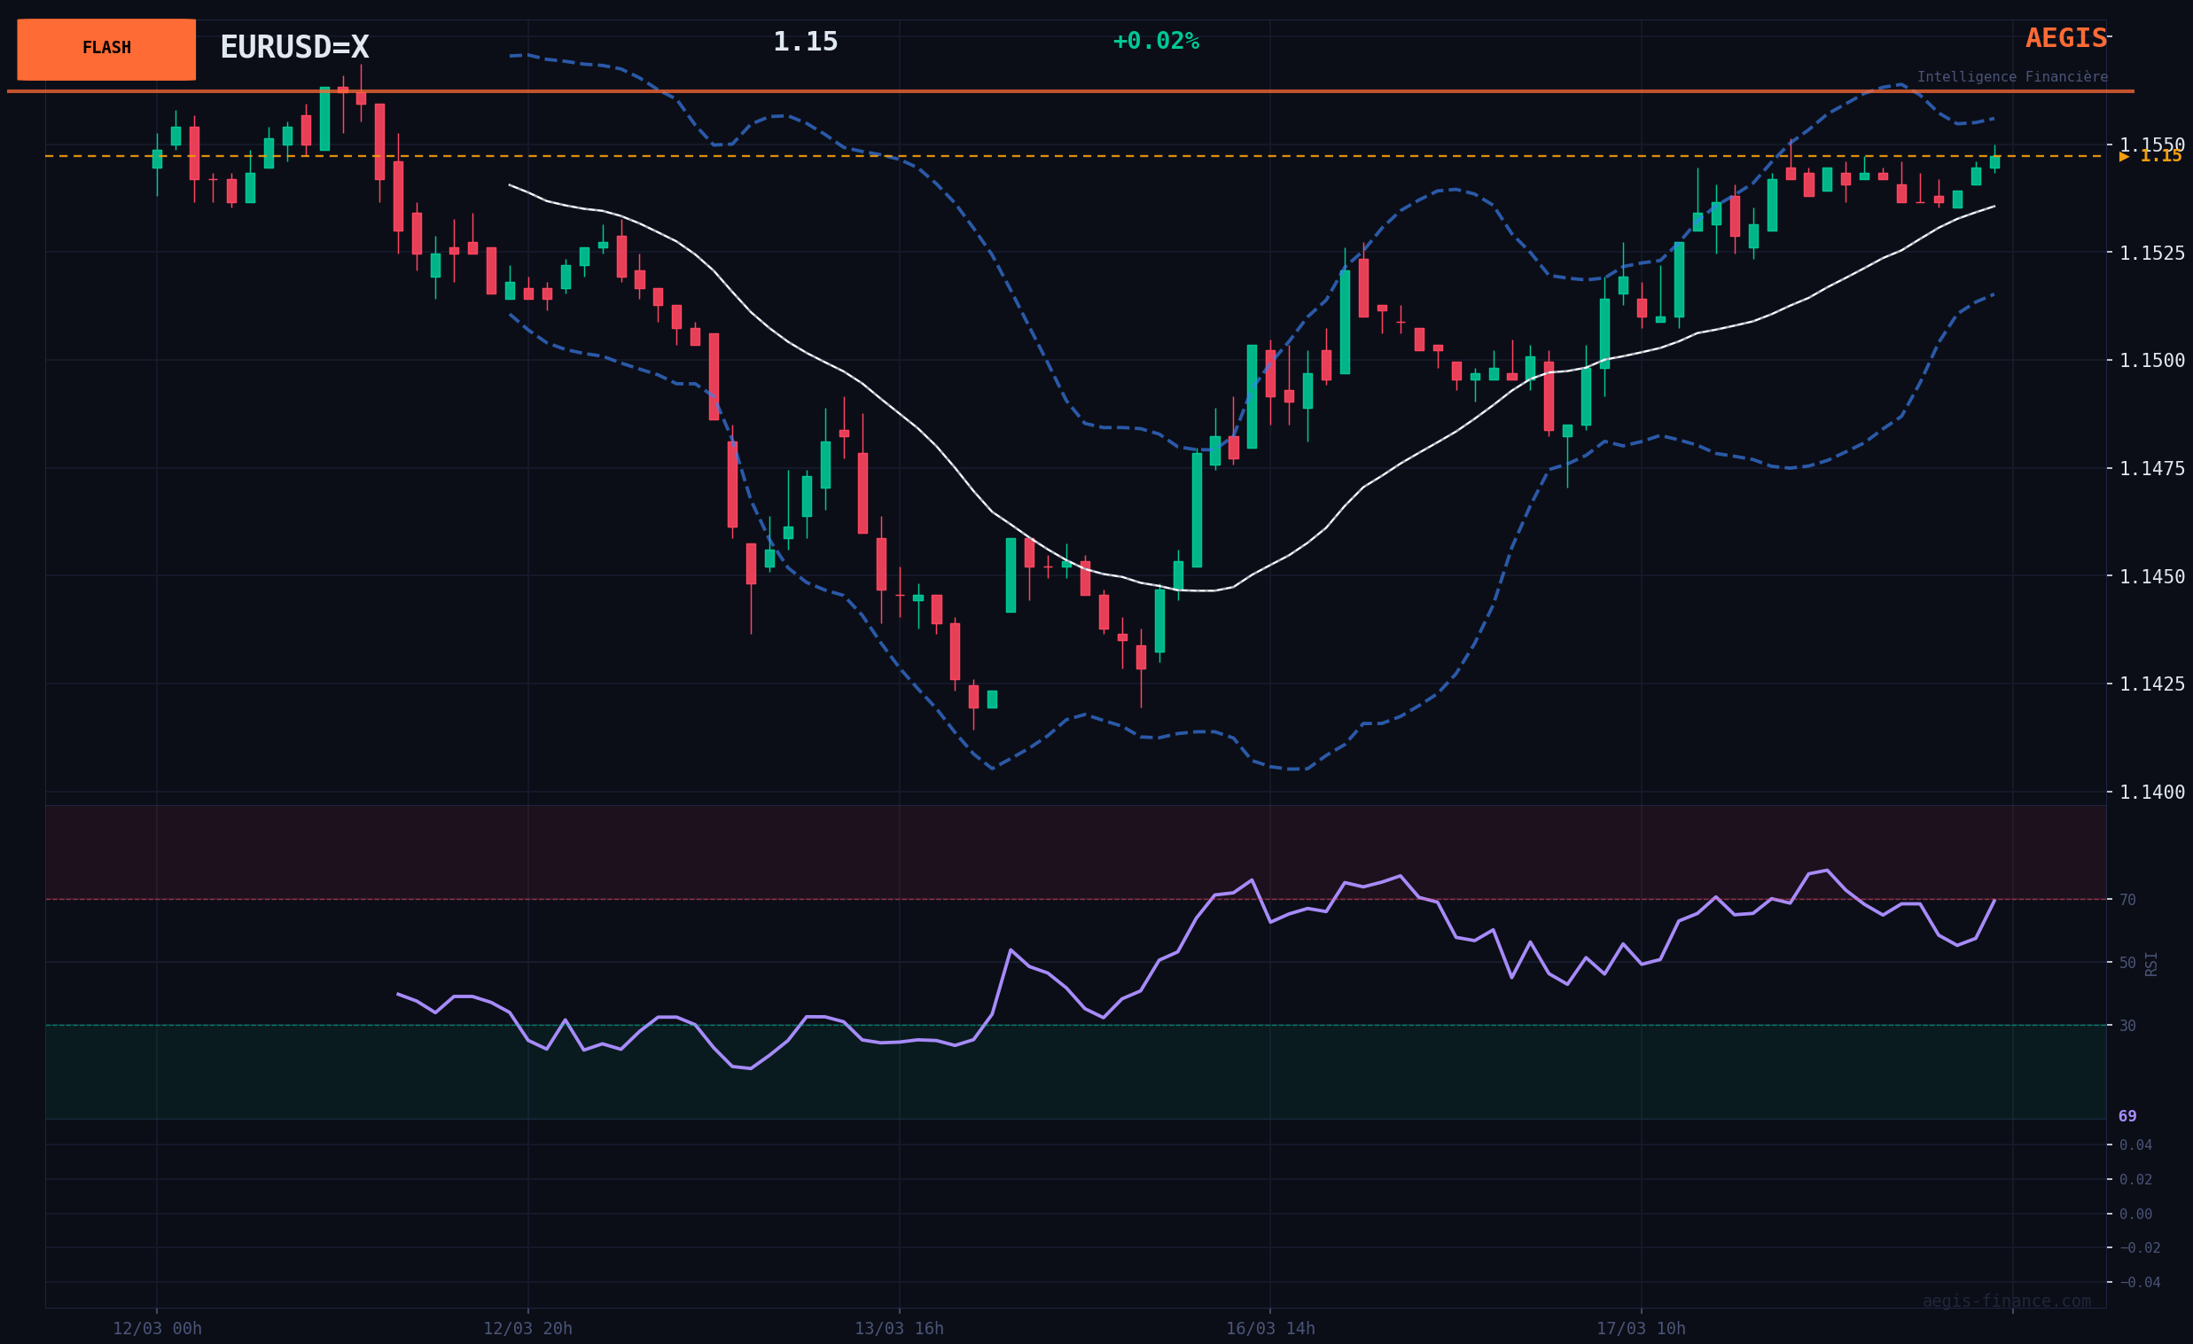Click the 16/03 14h time label
The width and height of the screenshot is (2193, 1344).
point(1270,1328)
